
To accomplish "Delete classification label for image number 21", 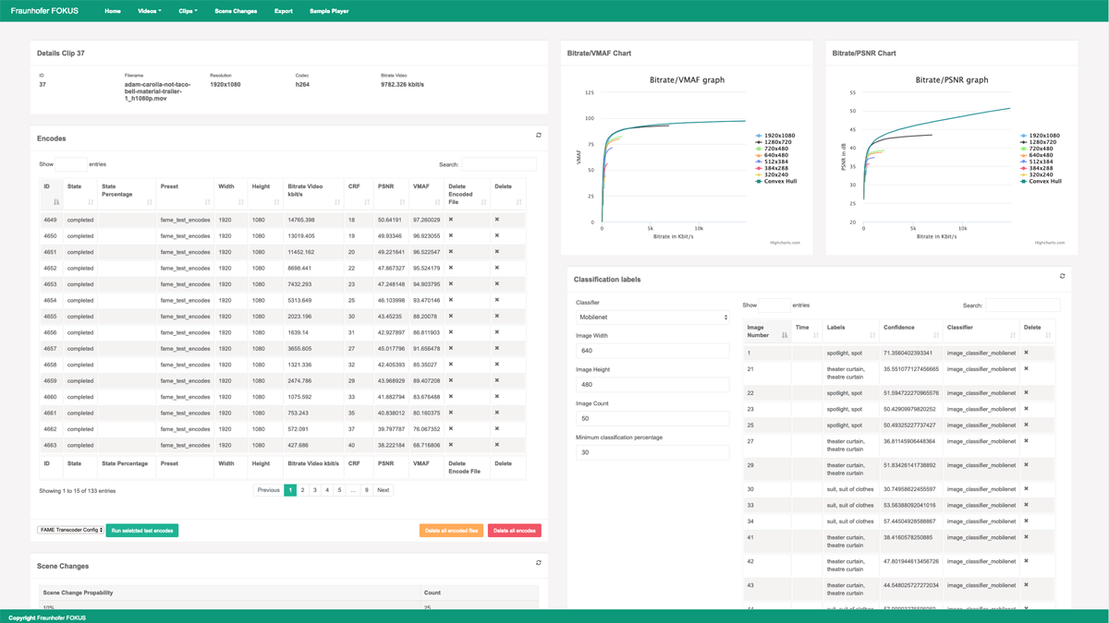I will tap(1026, 369).
